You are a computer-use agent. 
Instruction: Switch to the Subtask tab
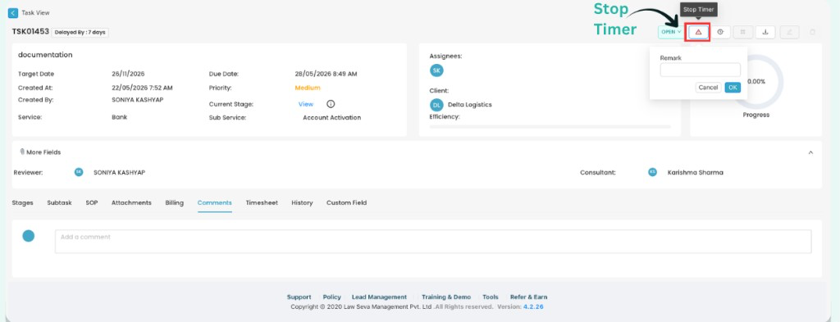(59, 202)
